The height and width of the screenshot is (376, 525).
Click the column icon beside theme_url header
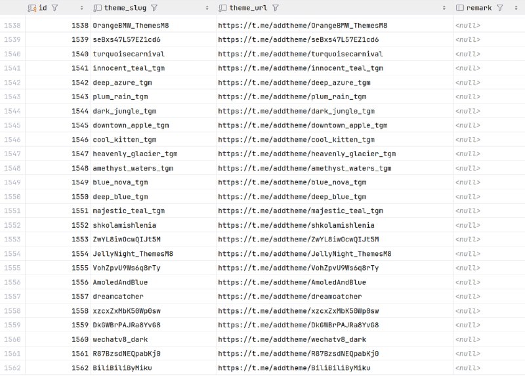click(222, 8)
